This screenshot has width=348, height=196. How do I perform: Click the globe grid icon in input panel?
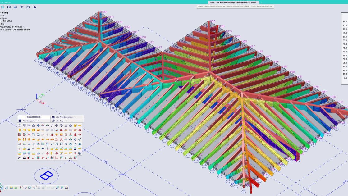pyautogui.click(x=80, y=153)
